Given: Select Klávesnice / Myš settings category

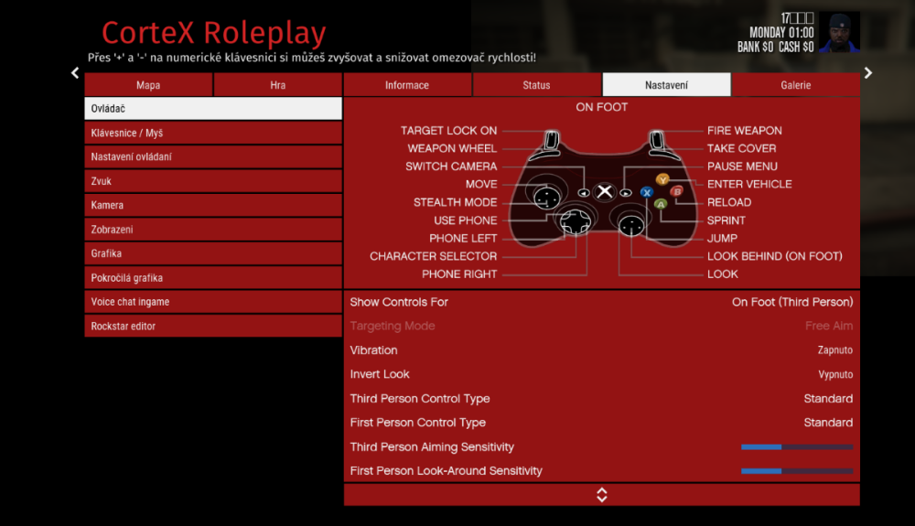Looking at the screenshot, I should [213, 133].
